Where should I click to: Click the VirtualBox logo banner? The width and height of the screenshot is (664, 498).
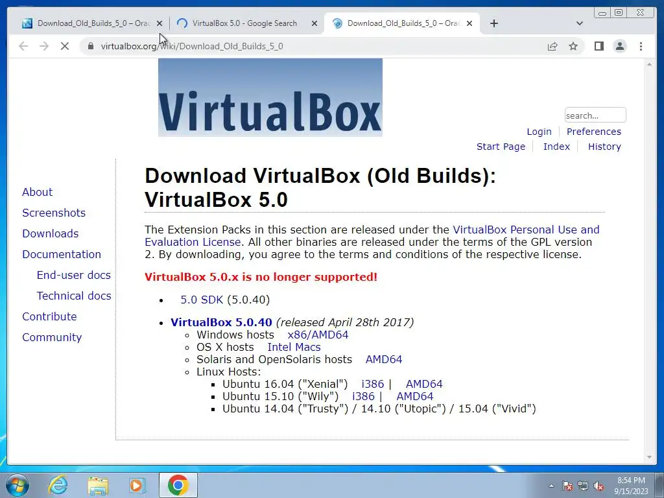pyautogui.click(x=270, y=97)
